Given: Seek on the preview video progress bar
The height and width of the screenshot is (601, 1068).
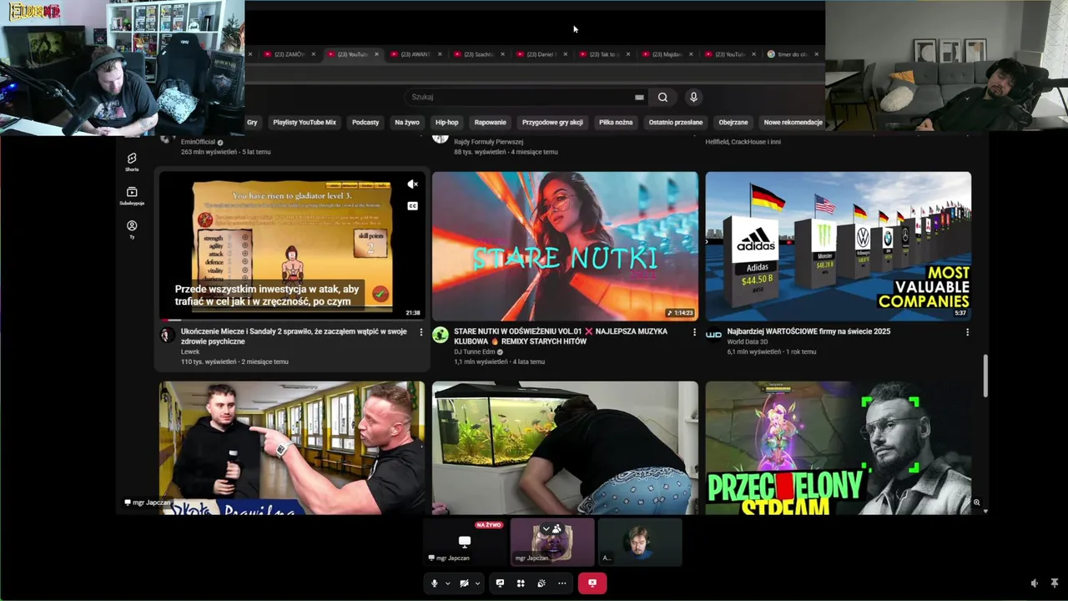Looking at the screenshot, I should [x=292, y=320].
